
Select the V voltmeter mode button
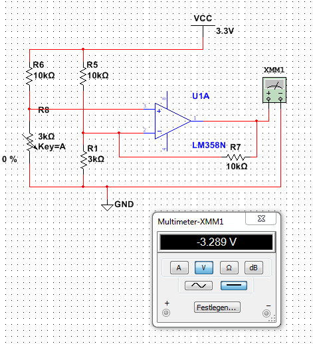point(204,268)
